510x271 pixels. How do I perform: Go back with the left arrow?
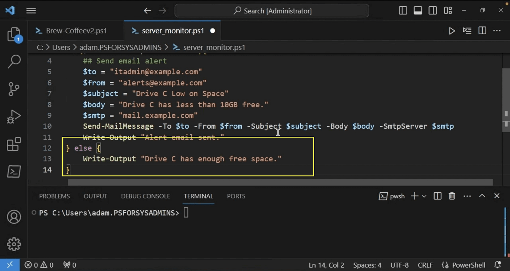pos(147,11)
